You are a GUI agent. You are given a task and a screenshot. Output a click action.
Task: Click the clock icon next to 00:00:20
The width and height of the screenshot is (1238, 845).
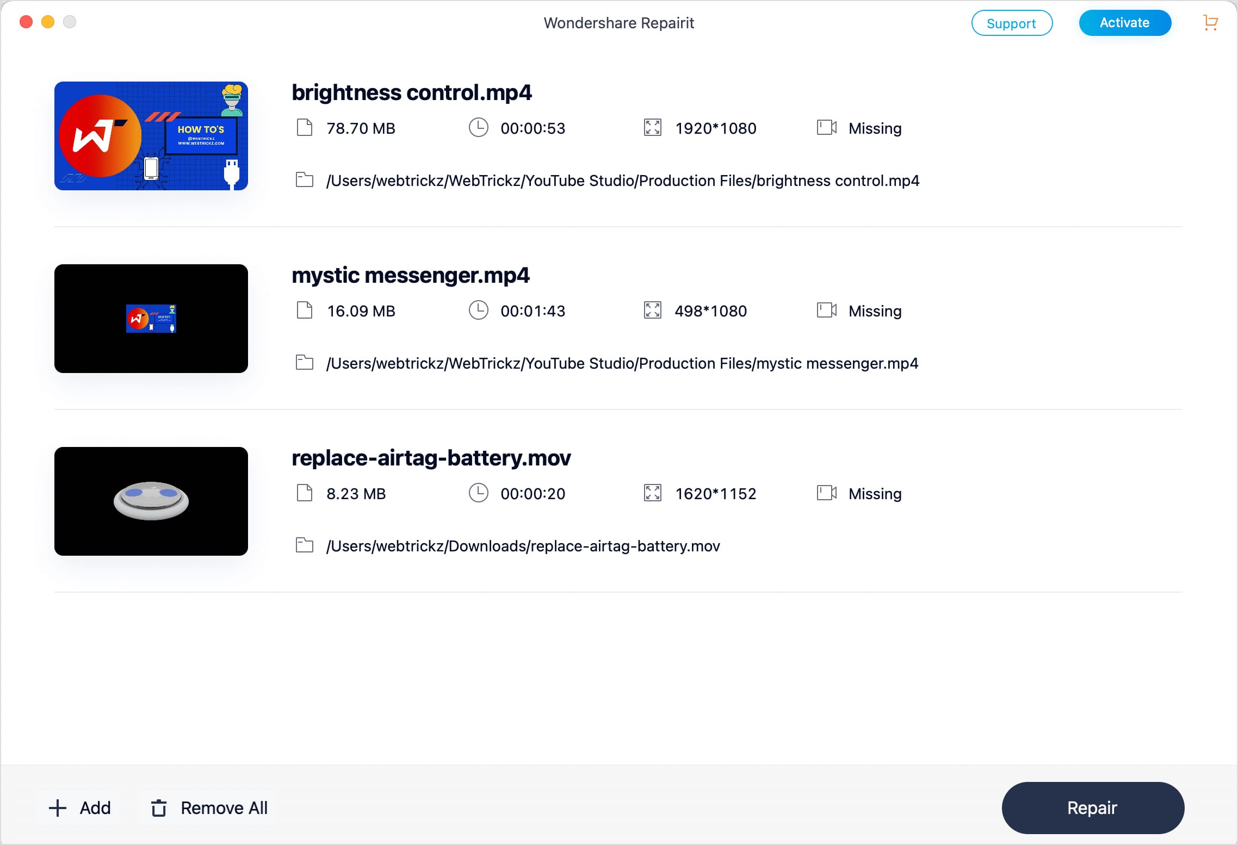click(479, 493)
